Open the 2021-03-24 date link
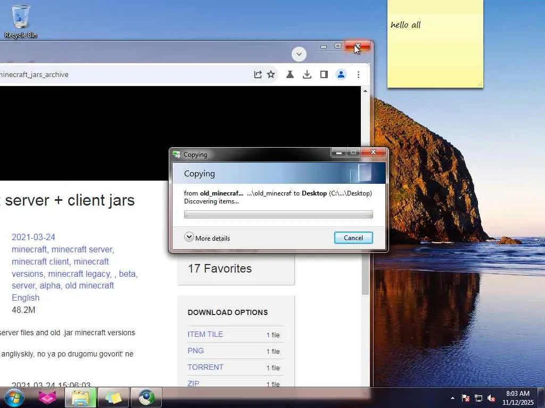 [x=34, y=237]
